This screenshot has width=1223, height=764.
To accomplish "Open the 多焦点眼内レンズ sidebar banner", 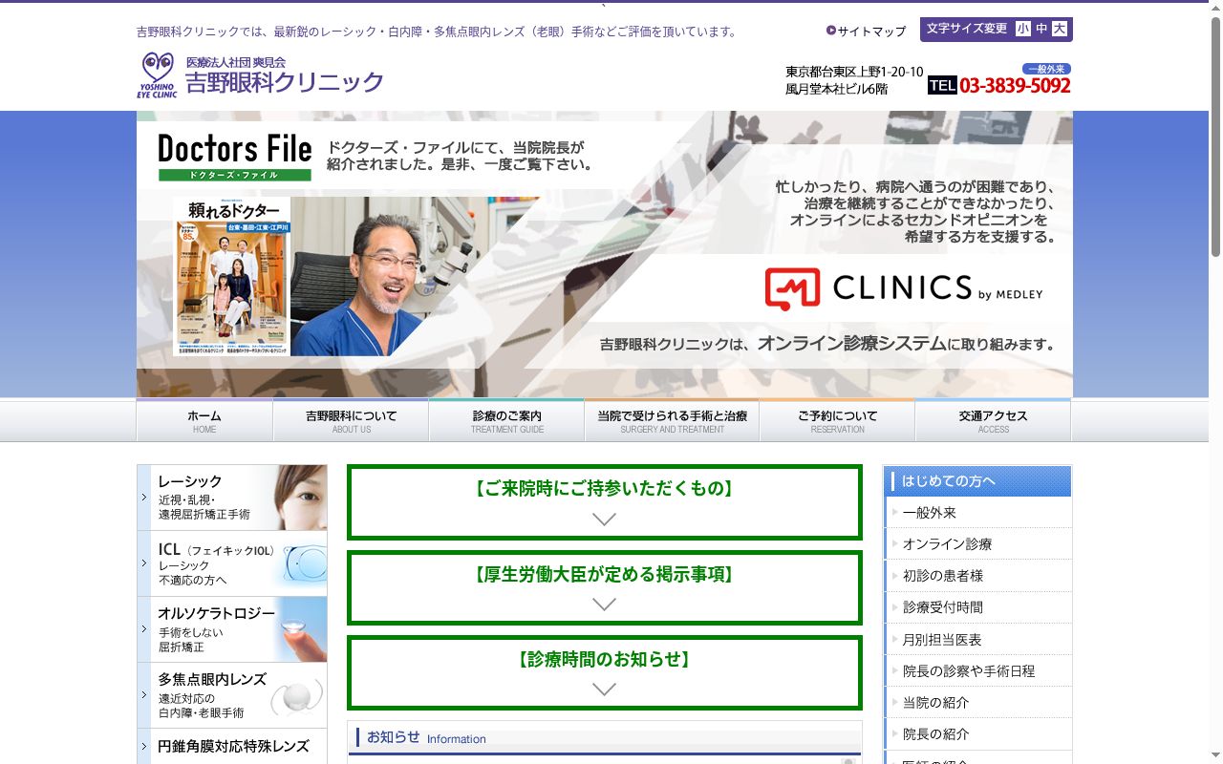I will coord(232,695).
